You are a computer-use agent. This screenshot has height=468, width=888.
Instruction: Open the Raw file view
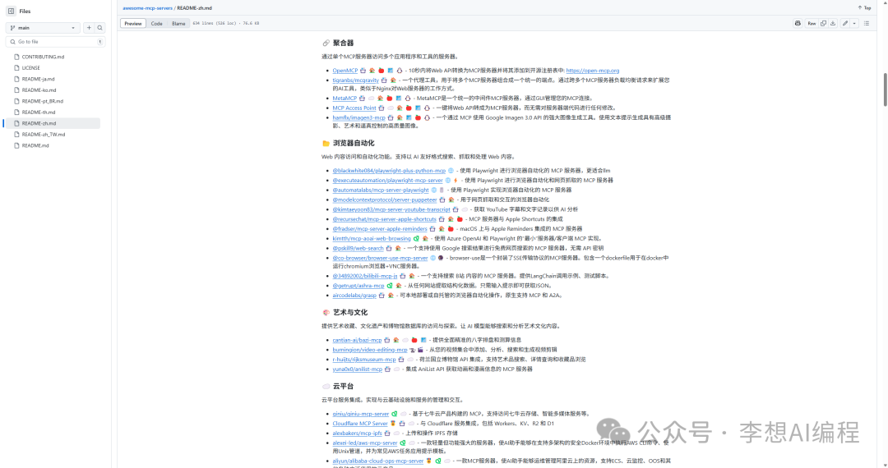click(x=812, y=23)
